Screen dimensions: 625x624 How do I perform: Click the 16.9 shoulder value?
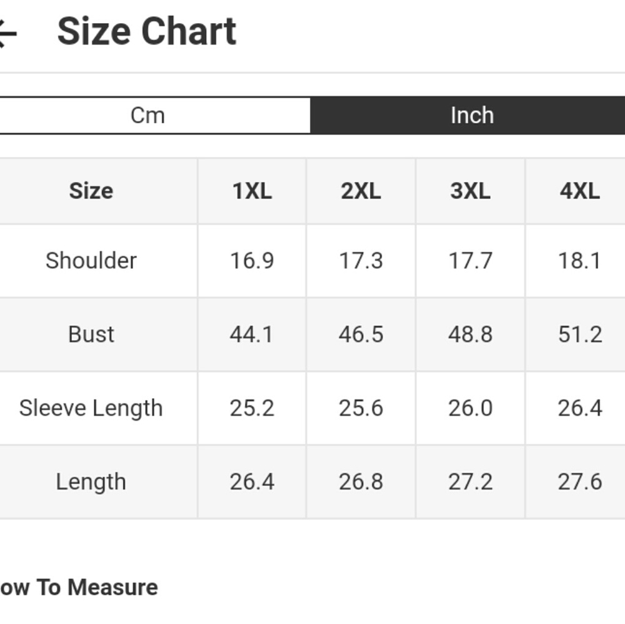pos(252,261)
